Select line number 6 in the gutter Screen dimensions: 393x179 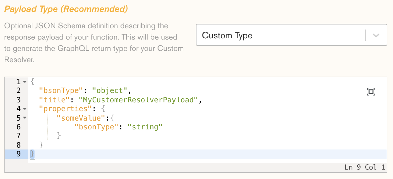point(19,127)
